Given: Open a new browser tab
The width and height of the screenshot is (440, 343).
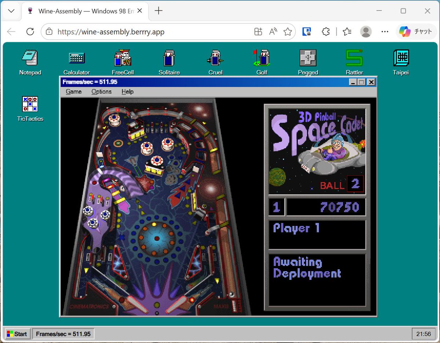Looking at the screenshot, I should (x=158, y=11).
